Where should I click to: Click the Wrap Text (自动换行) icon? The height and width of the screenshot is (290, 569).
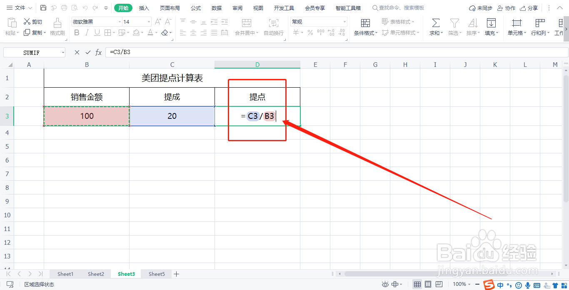(x=274, y=23)
